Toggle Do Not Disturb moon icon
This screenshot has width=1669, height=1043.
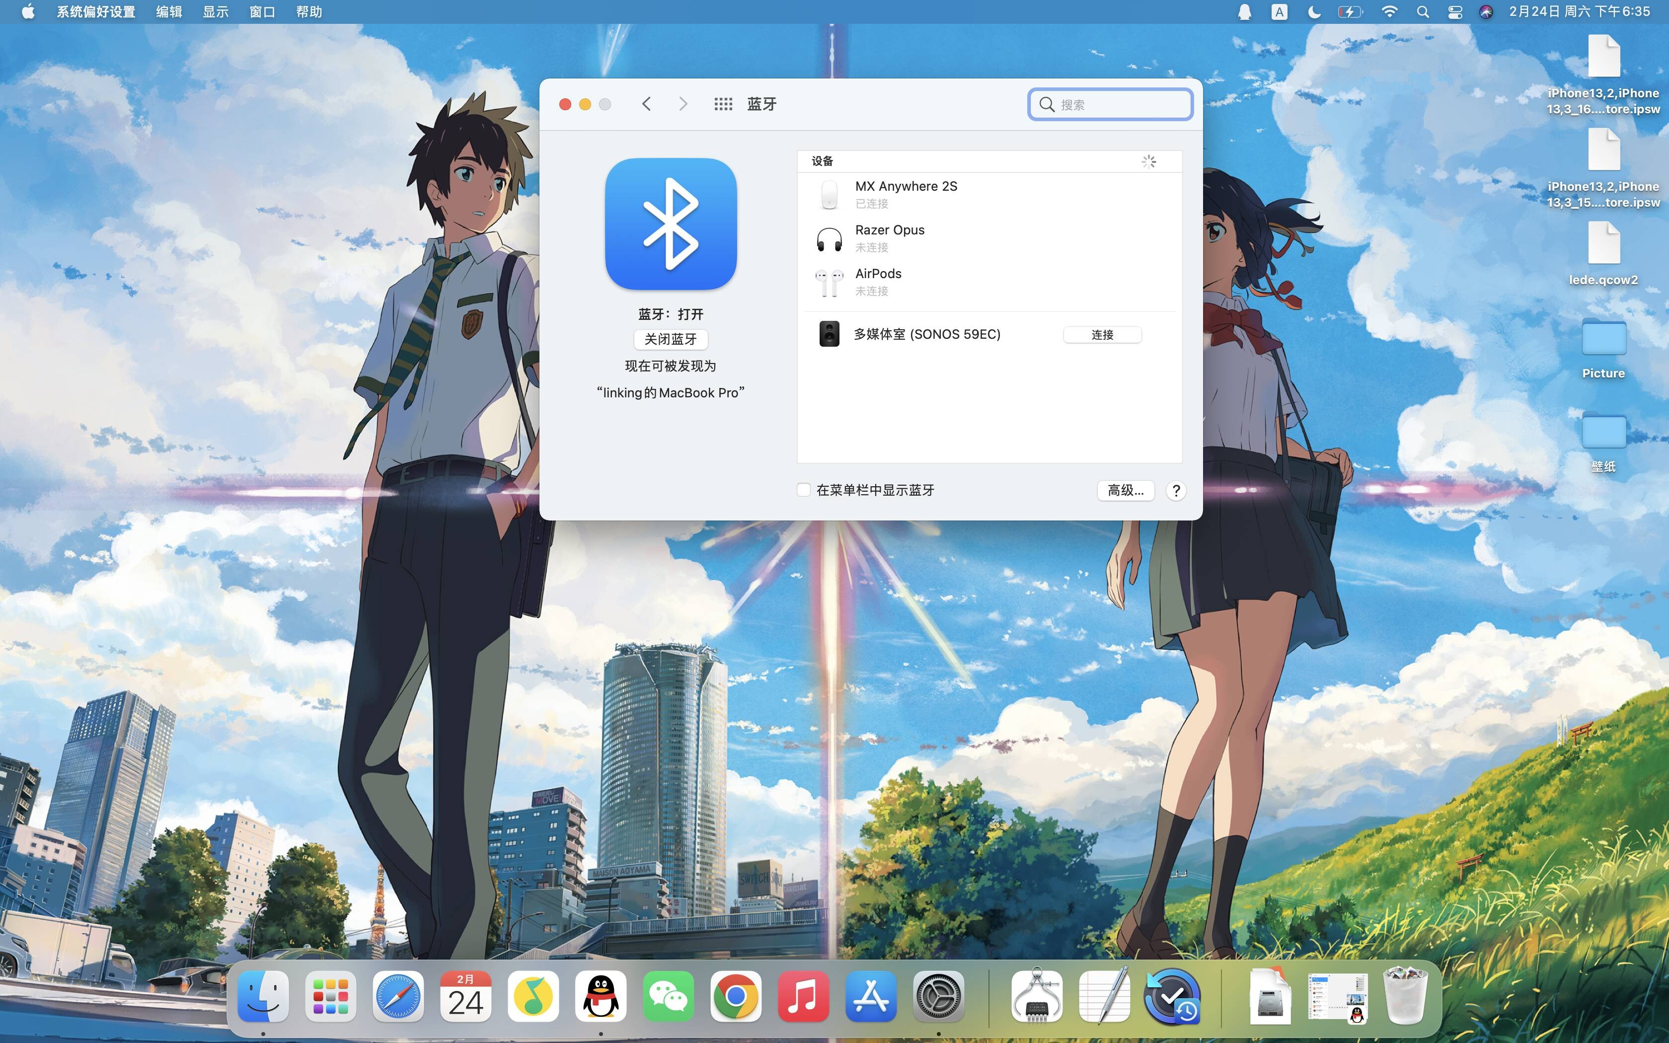(x=1314, y=12)
